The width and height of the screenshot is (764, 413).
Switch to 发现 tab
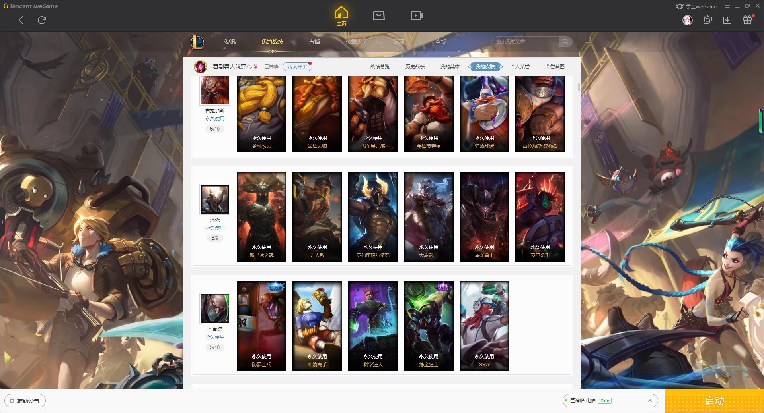pyautogui.click(x=399, y=42)
